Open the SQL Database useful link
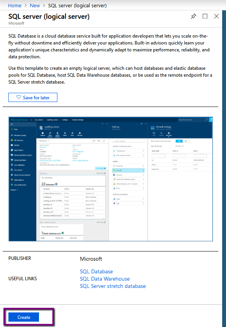 tap(96, 271)
